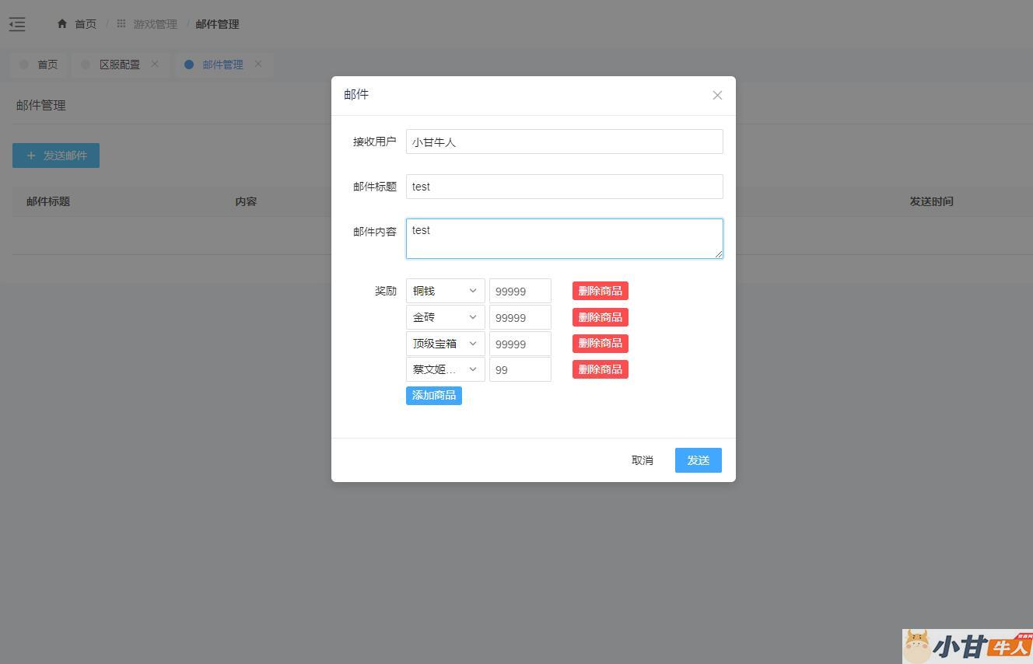Switch to the 区服配置 tab
The width and height of the screenshot is (1033, 664).
tap(119, 65)
